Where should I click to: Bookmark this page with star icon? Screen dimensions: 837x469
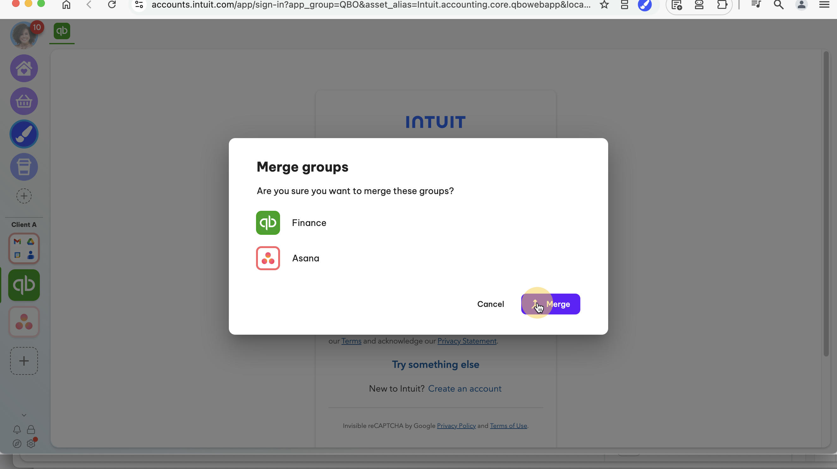(x=604, y=4)
